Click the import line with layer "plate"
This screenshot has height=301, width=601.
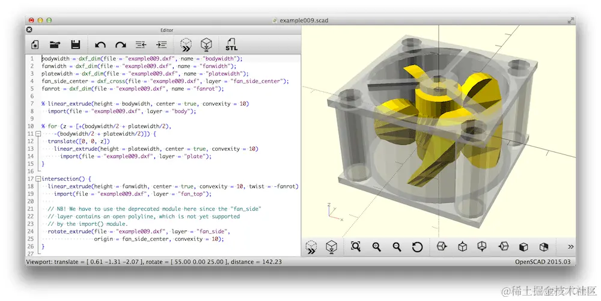click(x=136, y=156)
